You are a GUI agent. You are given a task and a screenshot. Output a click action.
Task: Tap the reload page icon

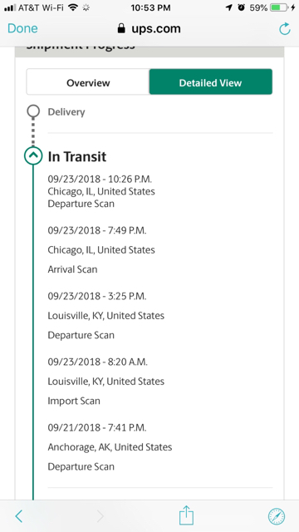(x=285, y=29)
